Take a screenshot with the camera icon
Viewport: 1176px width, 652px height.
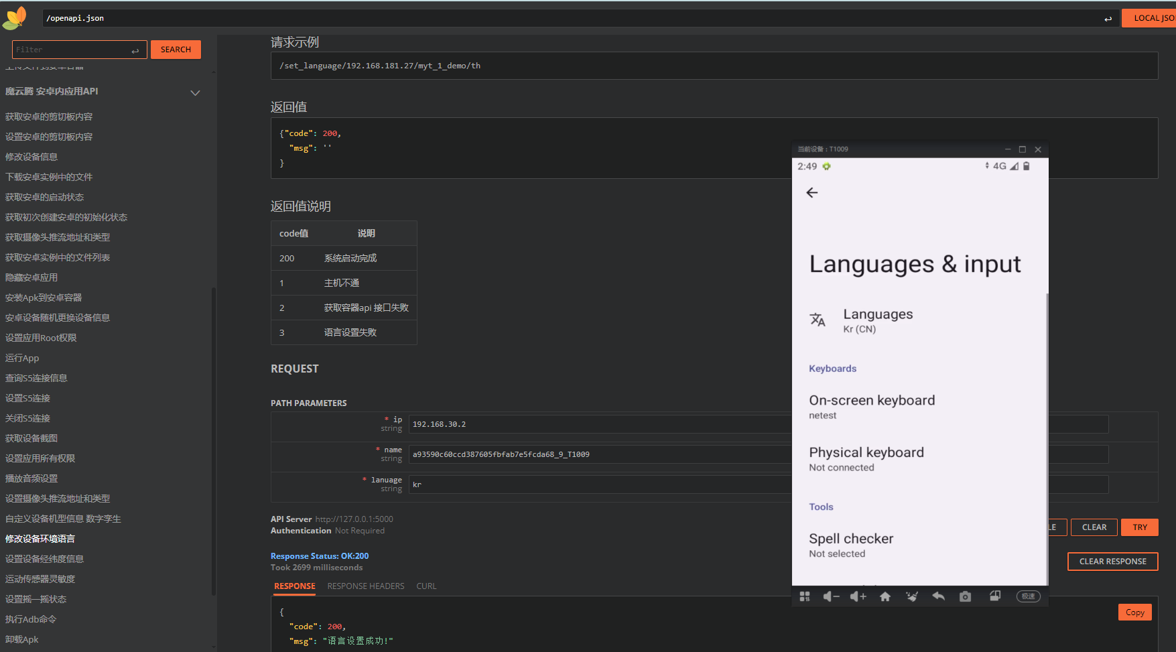point(965,596)
